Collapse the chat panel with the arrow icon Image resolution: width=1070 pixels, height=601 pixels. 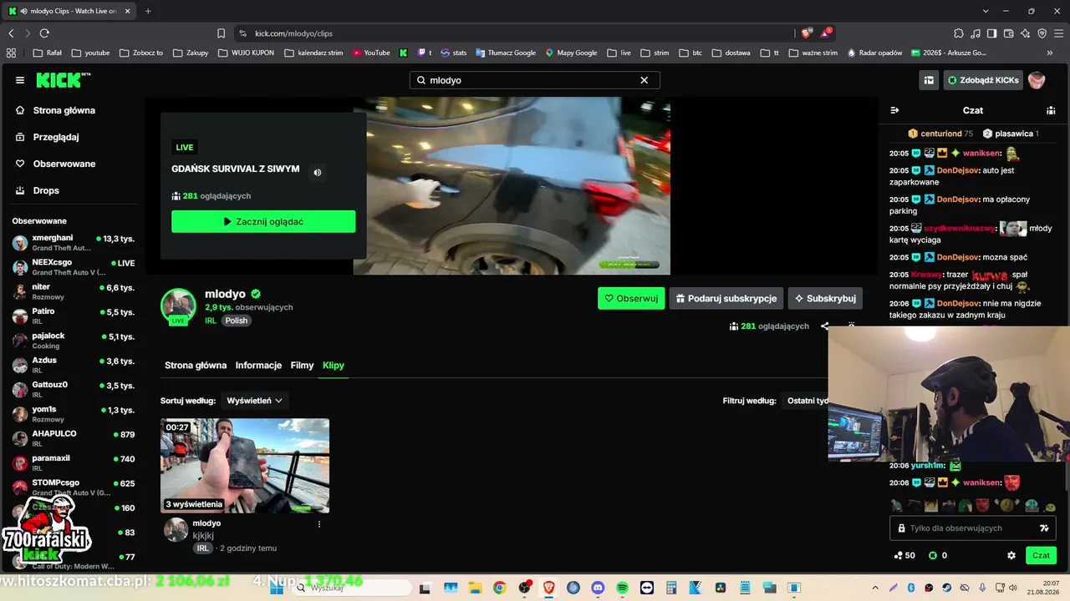[894, 110]
